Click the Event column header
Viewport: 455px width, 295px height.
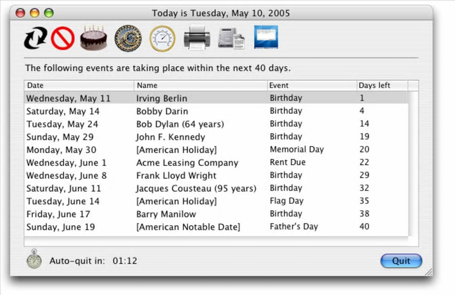click(x=312, y=85)
